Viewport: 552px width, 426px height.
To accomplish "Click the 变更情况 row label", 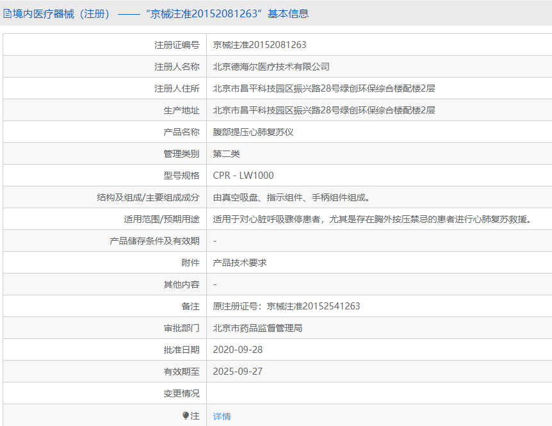I will click(181, 393).
